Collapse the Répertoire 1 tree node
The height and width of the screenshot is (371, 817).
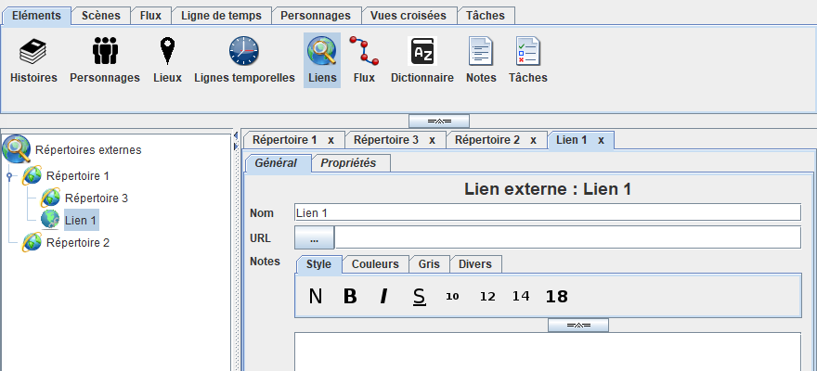point(9,176)
